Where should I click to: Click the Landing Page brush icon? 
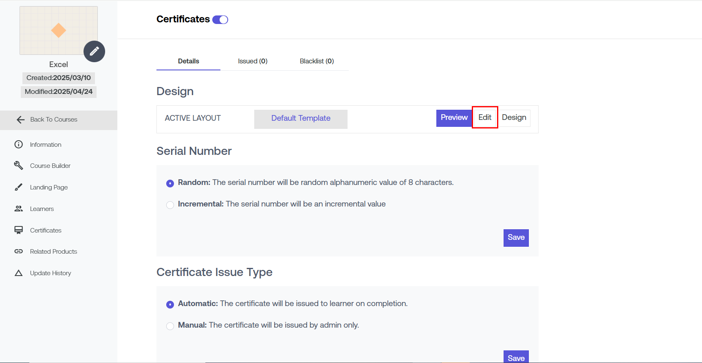click(x=19, y=187)
